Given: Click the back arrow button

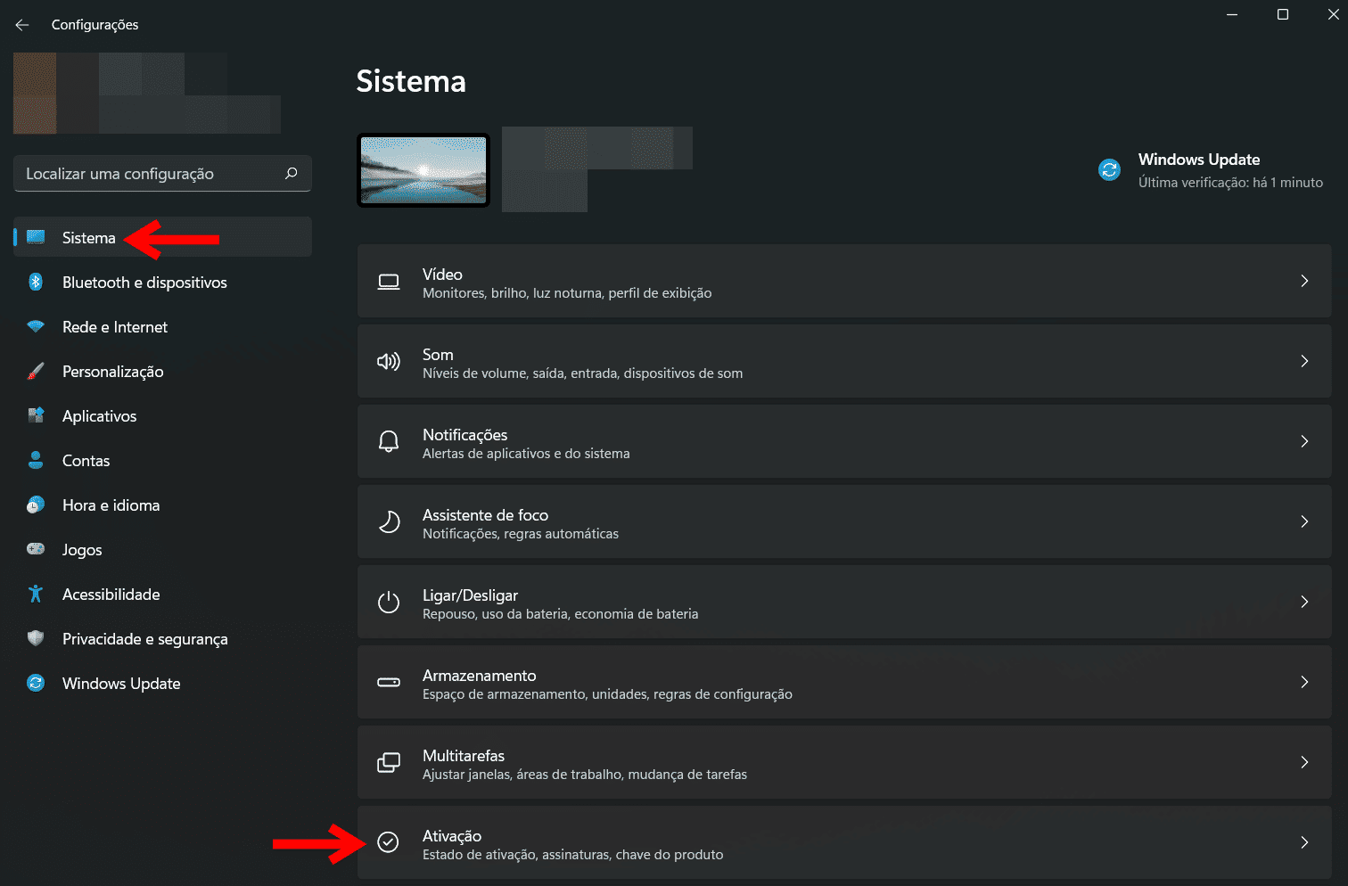Looking at the screenshot, I should point(21,24).
